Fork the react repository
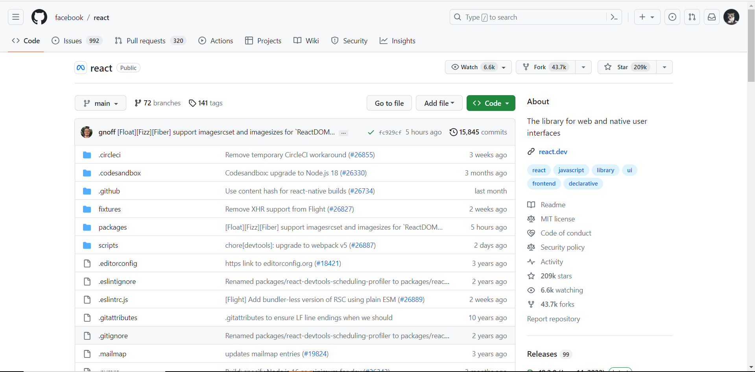Viewport: 755px width, 372px height. (x=546, y=67)
